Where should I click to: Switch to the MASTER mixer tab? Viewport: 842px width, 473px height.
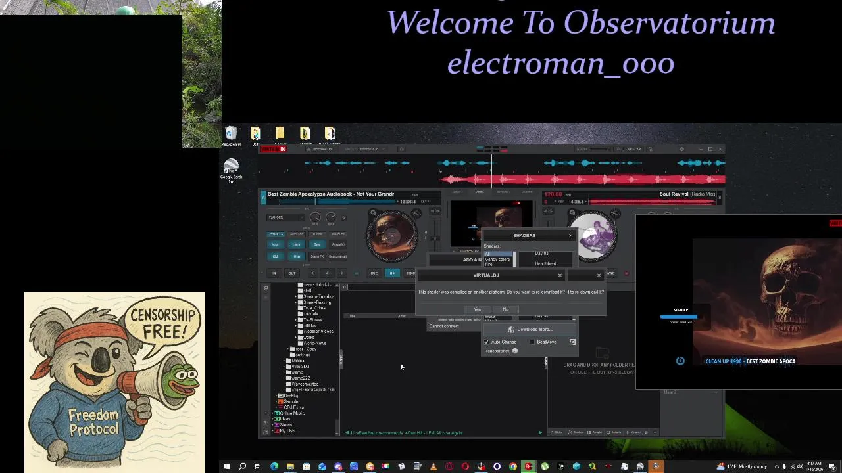tap(527, 192)
